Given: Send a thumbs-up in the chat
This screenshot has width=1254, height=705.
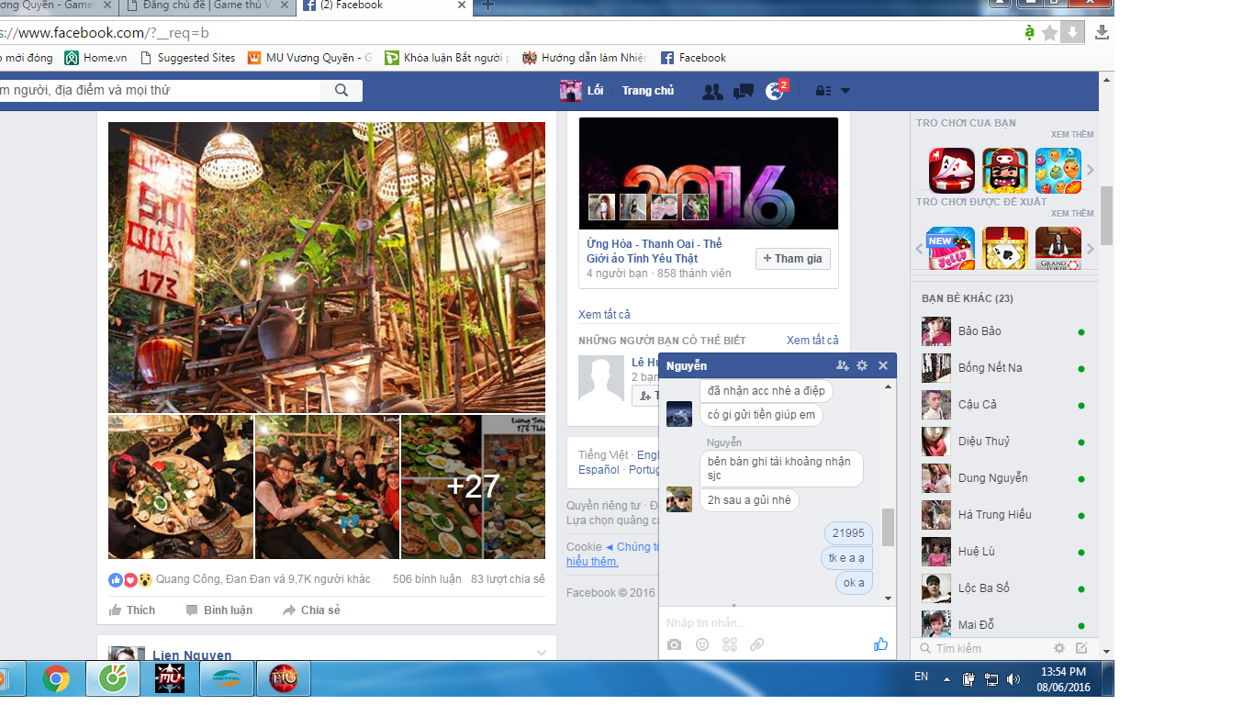Looking at the screenshot, I should pos(880,644).
